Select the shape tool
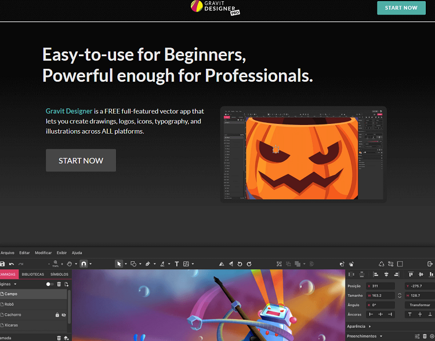This screenshot has height=341, width=435. point(133,264)
